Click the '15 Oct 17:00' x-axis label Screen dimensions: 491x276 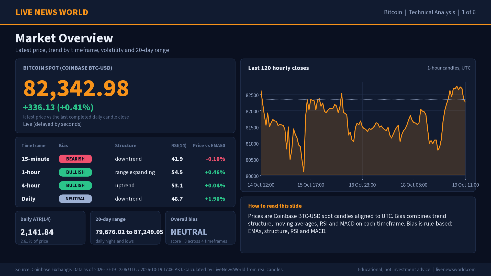(311, 185)
